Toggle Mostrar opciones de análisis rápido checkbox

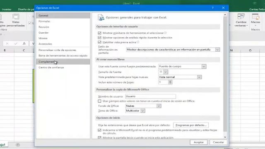(x=99, y=38)
